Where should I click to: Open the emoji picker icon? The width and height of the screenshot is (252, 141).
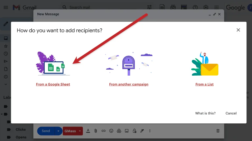coord(111,131)
